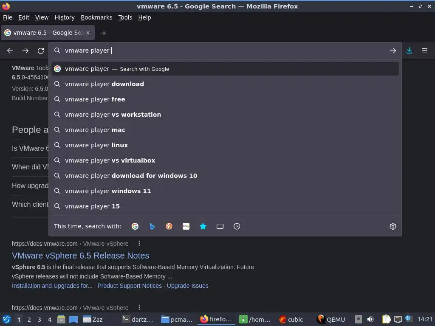Close the vmware 6.5 Google Search tab
The image size is (435, 326).
(x=88, y=33)
